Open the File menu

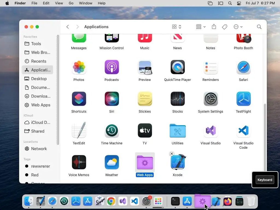click(34, 3)
